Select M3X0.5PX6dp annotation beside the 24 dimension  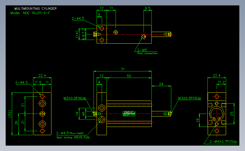click(x=190, y=98)
